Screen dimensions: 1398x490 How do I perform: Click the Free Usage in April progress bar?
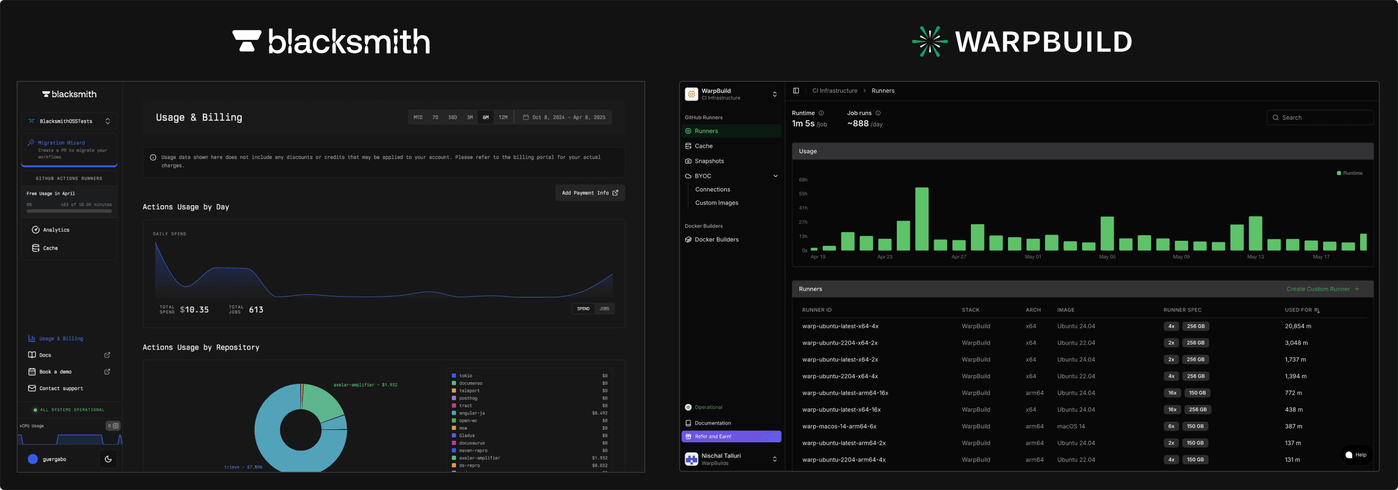(69, 210)
